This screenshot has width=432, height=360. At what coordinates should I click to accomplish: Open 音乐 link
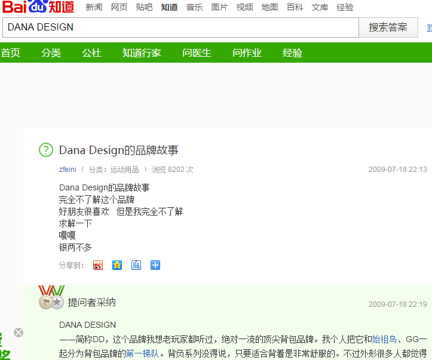coord(194,7)
